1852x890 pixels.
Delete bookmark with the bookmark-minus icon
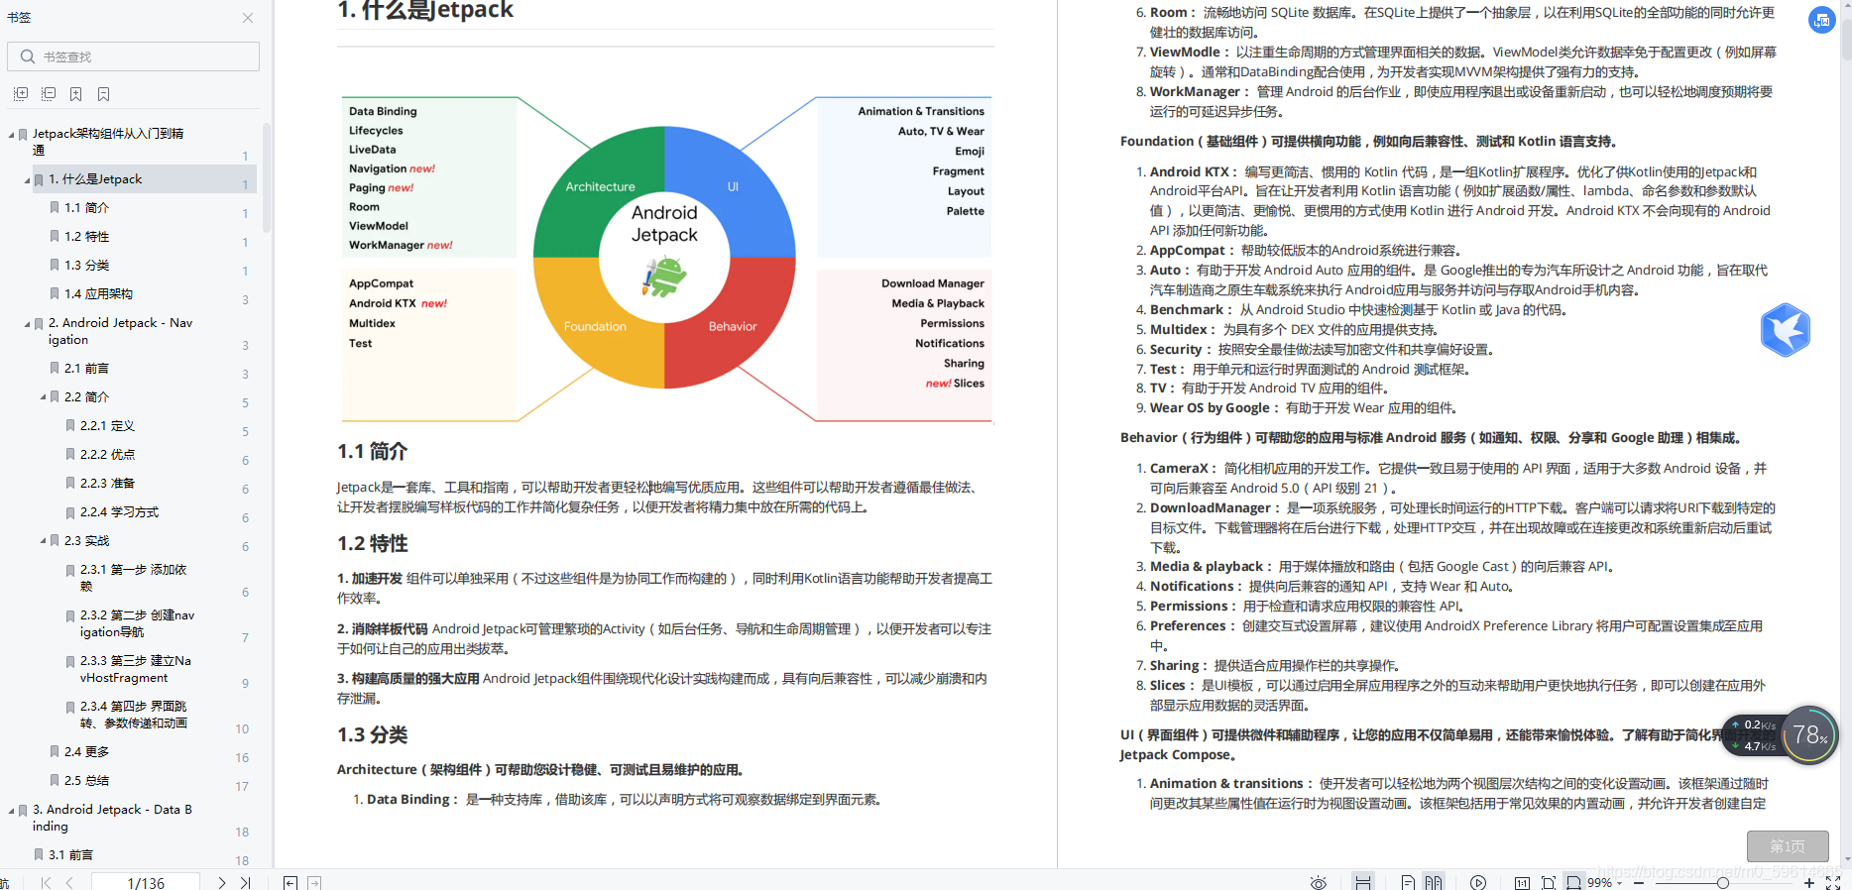point(104,94)
